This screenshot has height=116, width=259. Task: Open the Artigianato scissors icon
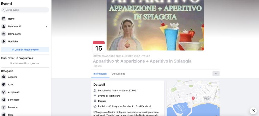(4, 92)
